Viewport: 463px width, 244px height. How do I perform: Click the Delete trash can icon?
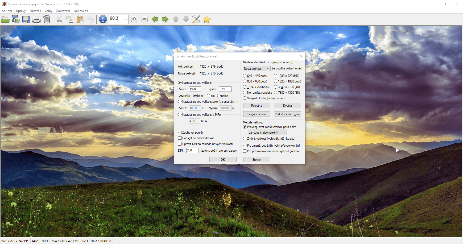point(47,19)
